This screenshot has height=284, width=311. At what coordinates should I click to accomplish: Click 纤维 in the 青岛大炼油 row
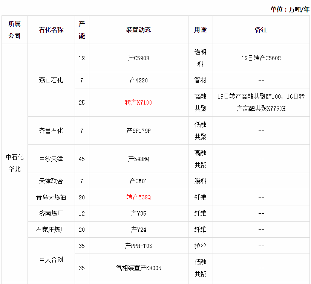tap(200, 197)
